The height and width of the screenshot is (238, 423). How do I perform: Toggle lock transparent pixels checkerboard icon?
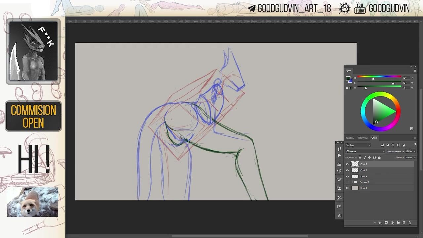tap(360, 157)
